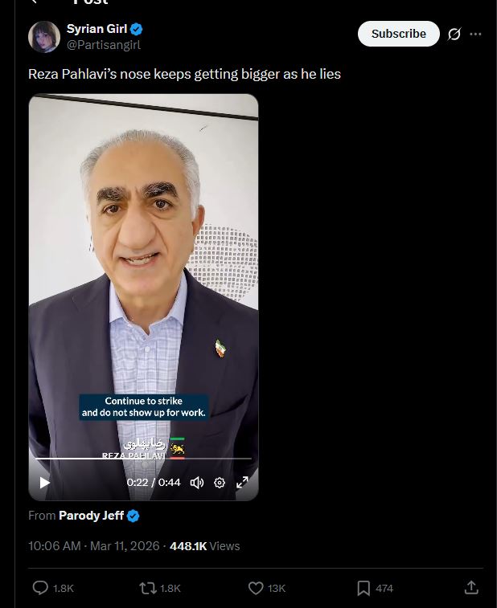Open the Grok explain post icon

pos(454,34)
